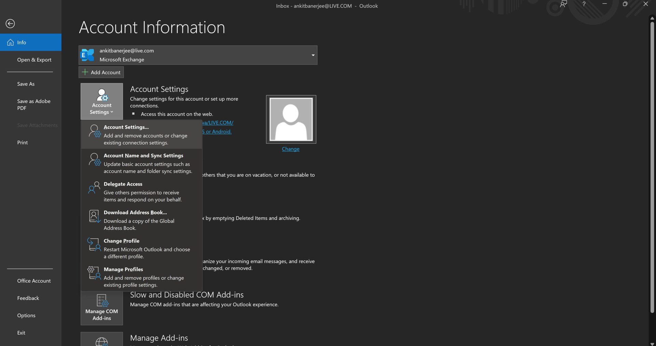Click the profile picture placeholder

point(291,119)
